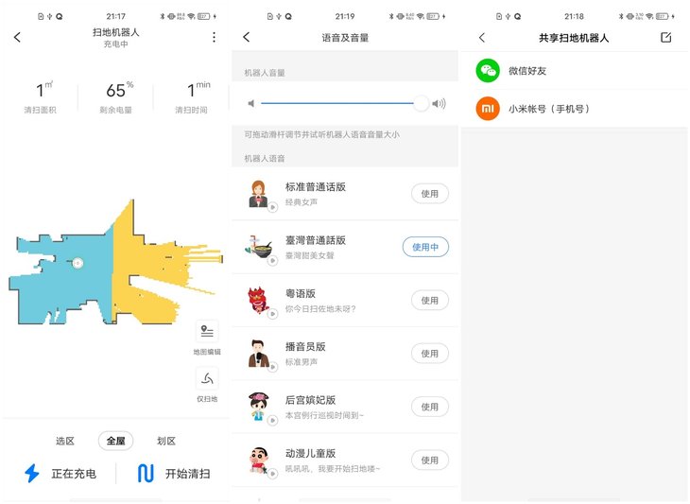Viewport: 690px width, 504px height.
Task: Switch to 划区 zone tab
Action: click(x=166, y=441)
